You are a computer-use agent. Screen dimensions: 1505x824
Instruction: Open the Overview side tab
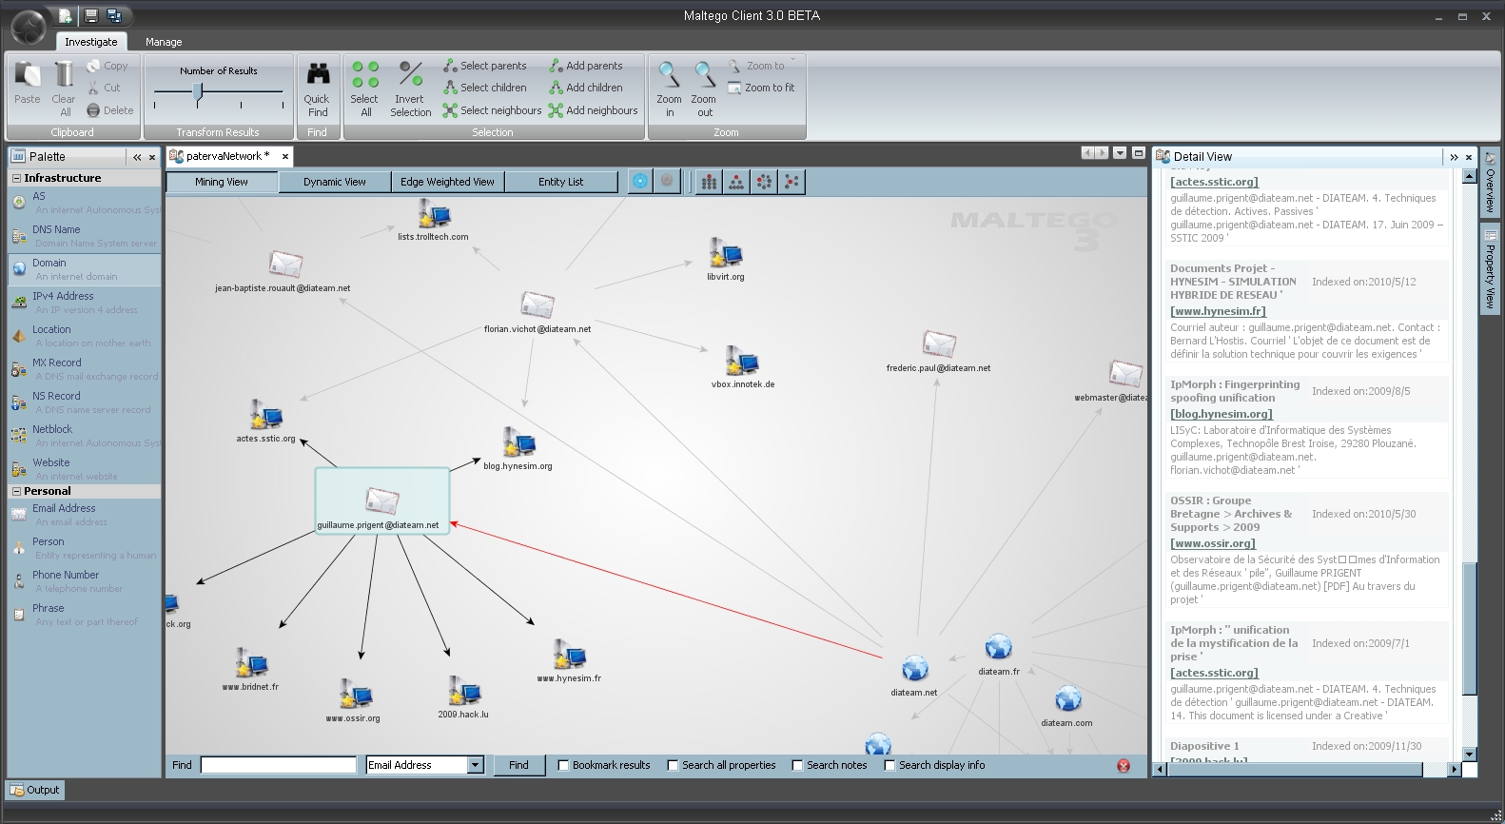tap(1490, 184)
